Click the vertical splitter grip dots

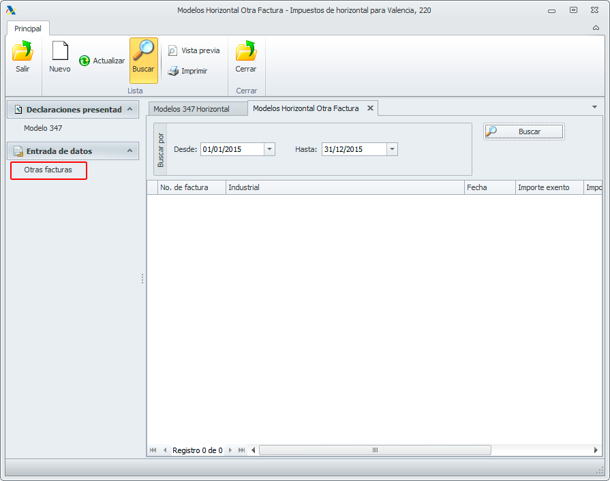(x=142, y=279)
